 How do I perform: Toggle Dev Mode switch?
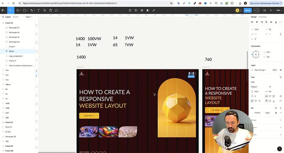tap(256, 10)
